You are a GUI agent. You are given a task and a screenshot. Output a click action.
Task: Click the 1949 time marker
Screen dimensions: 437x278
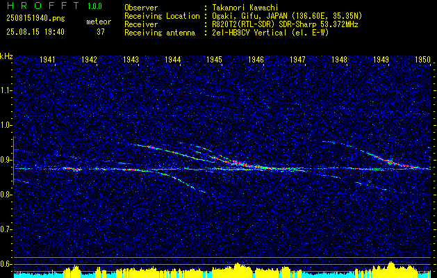click(x=381, y=59)
